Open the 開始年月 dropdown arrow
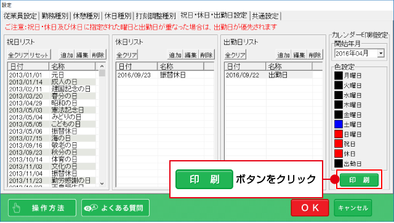 (381, 54)
